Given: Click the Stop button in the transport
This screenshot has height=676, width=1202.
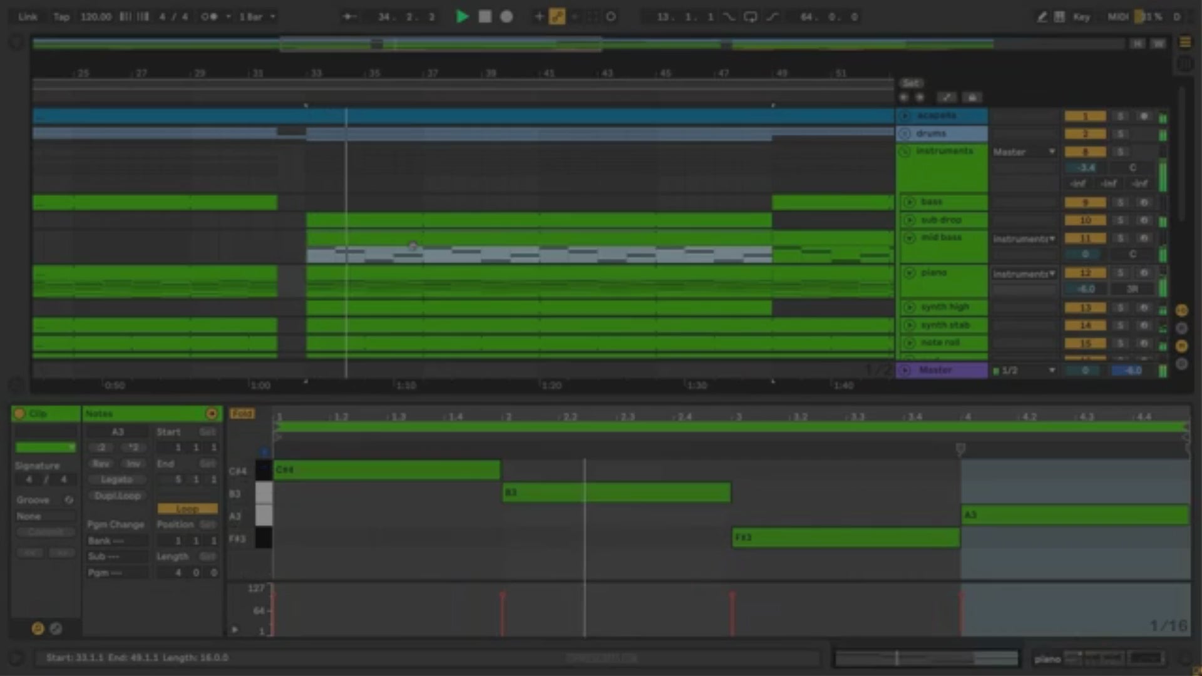Looking at the screenshot, I should pyautogui.click(x=485, y=17).
